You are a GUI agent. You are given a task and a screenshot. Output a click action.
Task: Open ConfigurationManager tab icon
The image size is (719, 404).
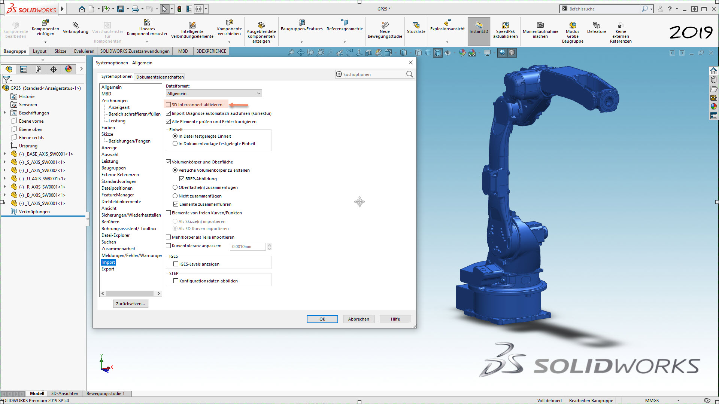coord(39,69)
